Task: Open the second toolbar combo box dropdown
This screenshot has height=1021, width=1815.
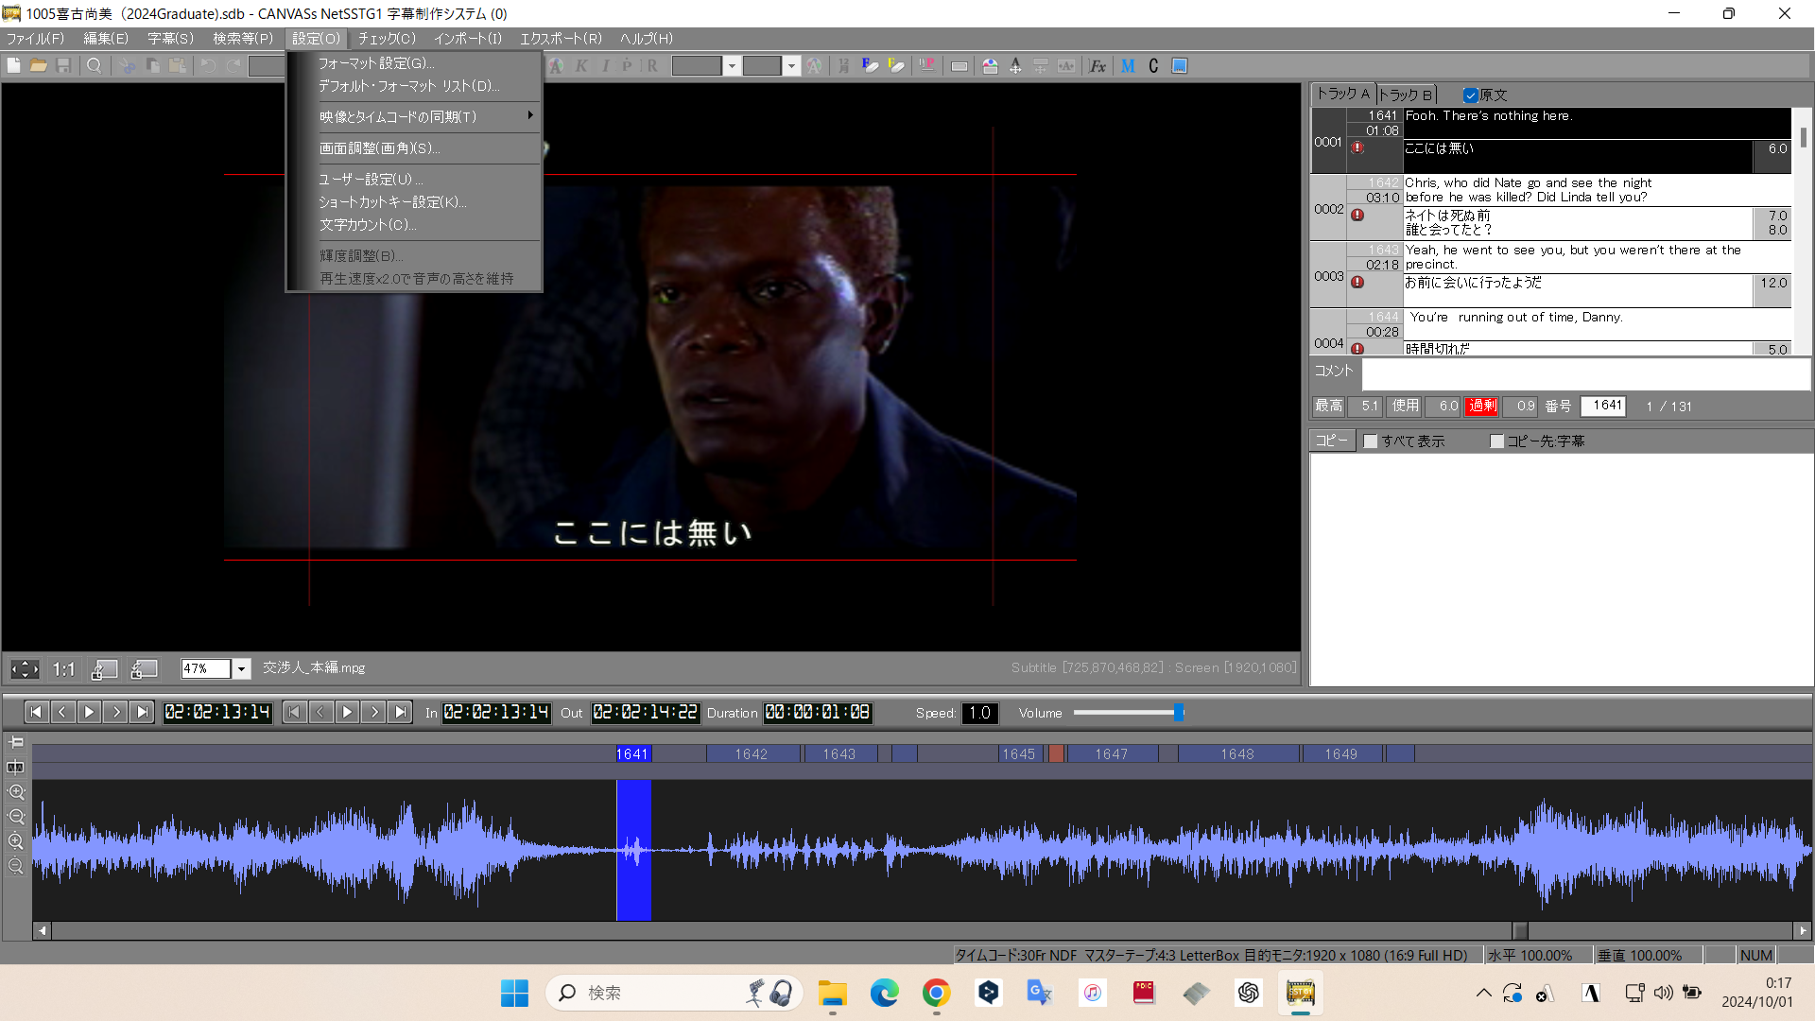Action: pyautogui.click(x=792, y=66)
